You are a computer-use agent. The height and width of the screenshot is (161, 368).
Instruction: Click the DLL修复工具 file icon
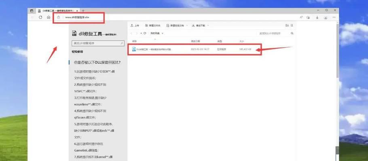(x=134, y=49)
